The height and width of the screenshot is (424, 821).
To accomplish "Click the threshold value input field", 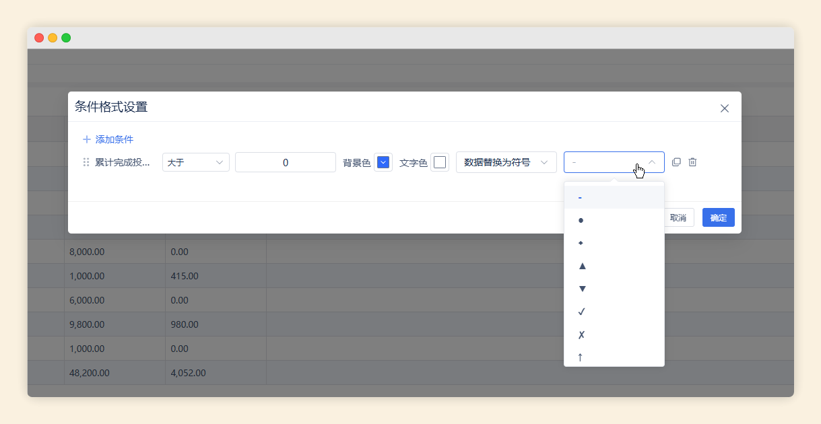I will click(x=285, y=162).
